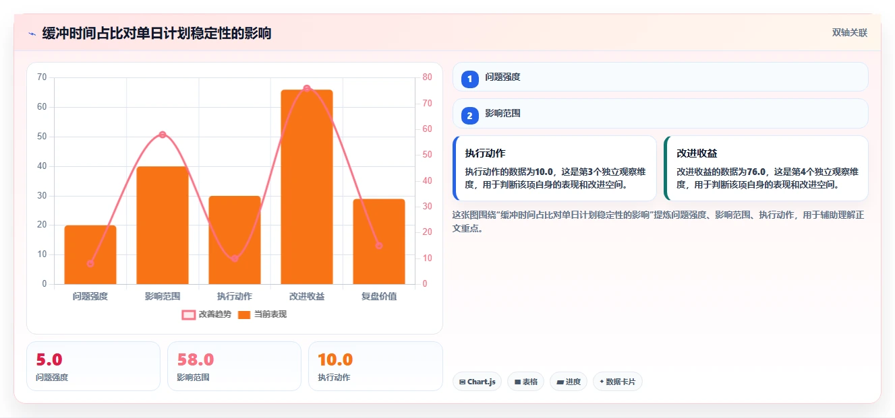Click the x-axis label 问题强度
The width and height of the screenshot is (895, 418).
click(90, 296)
